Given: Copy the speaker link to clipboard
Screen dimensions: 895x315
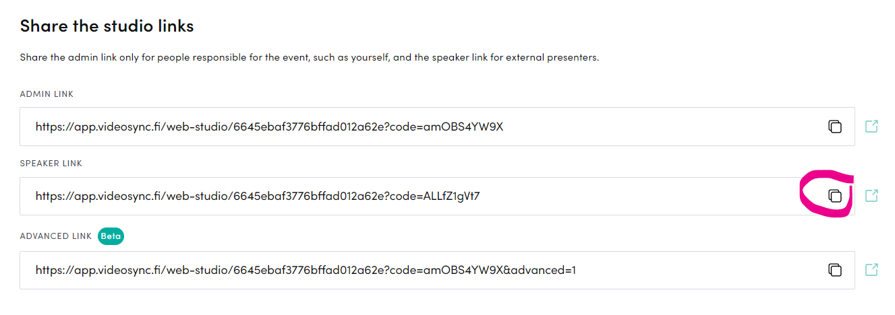Looking at the screenshot, I should point(835,196).
